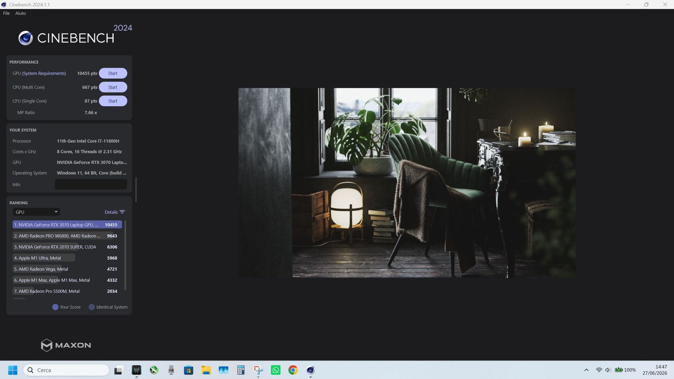Screen dimensions: 674x379
Task: Select AMD Radeon Pro 5500M, Metal row
Action: 67,291
